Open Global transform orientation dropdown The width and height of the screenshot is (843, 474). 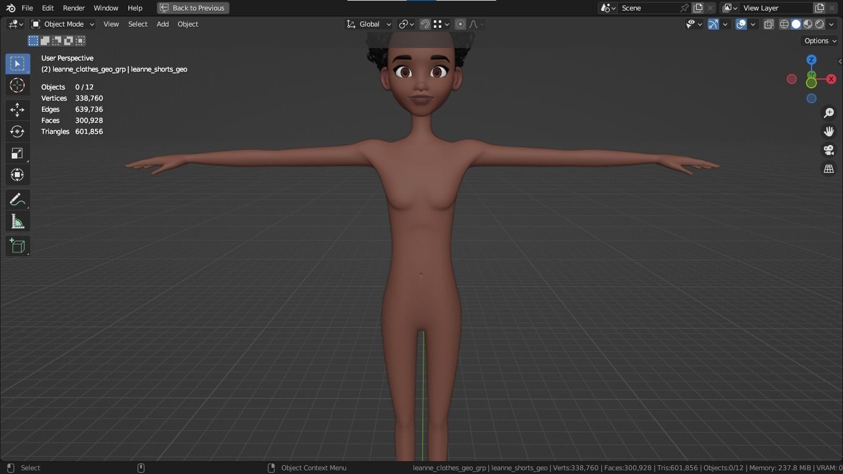pyautogui.click(x=368, y=24)
